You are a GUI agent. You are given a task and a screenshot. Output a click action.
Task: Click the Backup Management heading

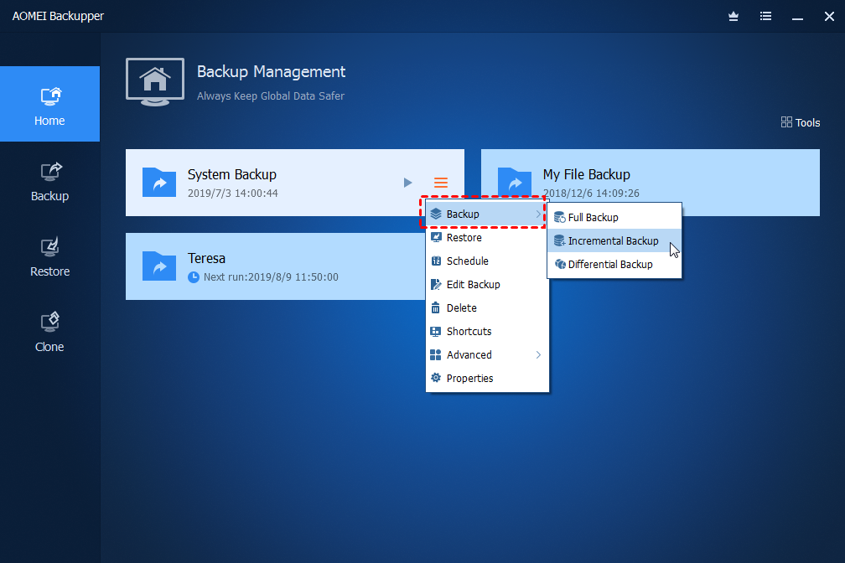point(271,72)
